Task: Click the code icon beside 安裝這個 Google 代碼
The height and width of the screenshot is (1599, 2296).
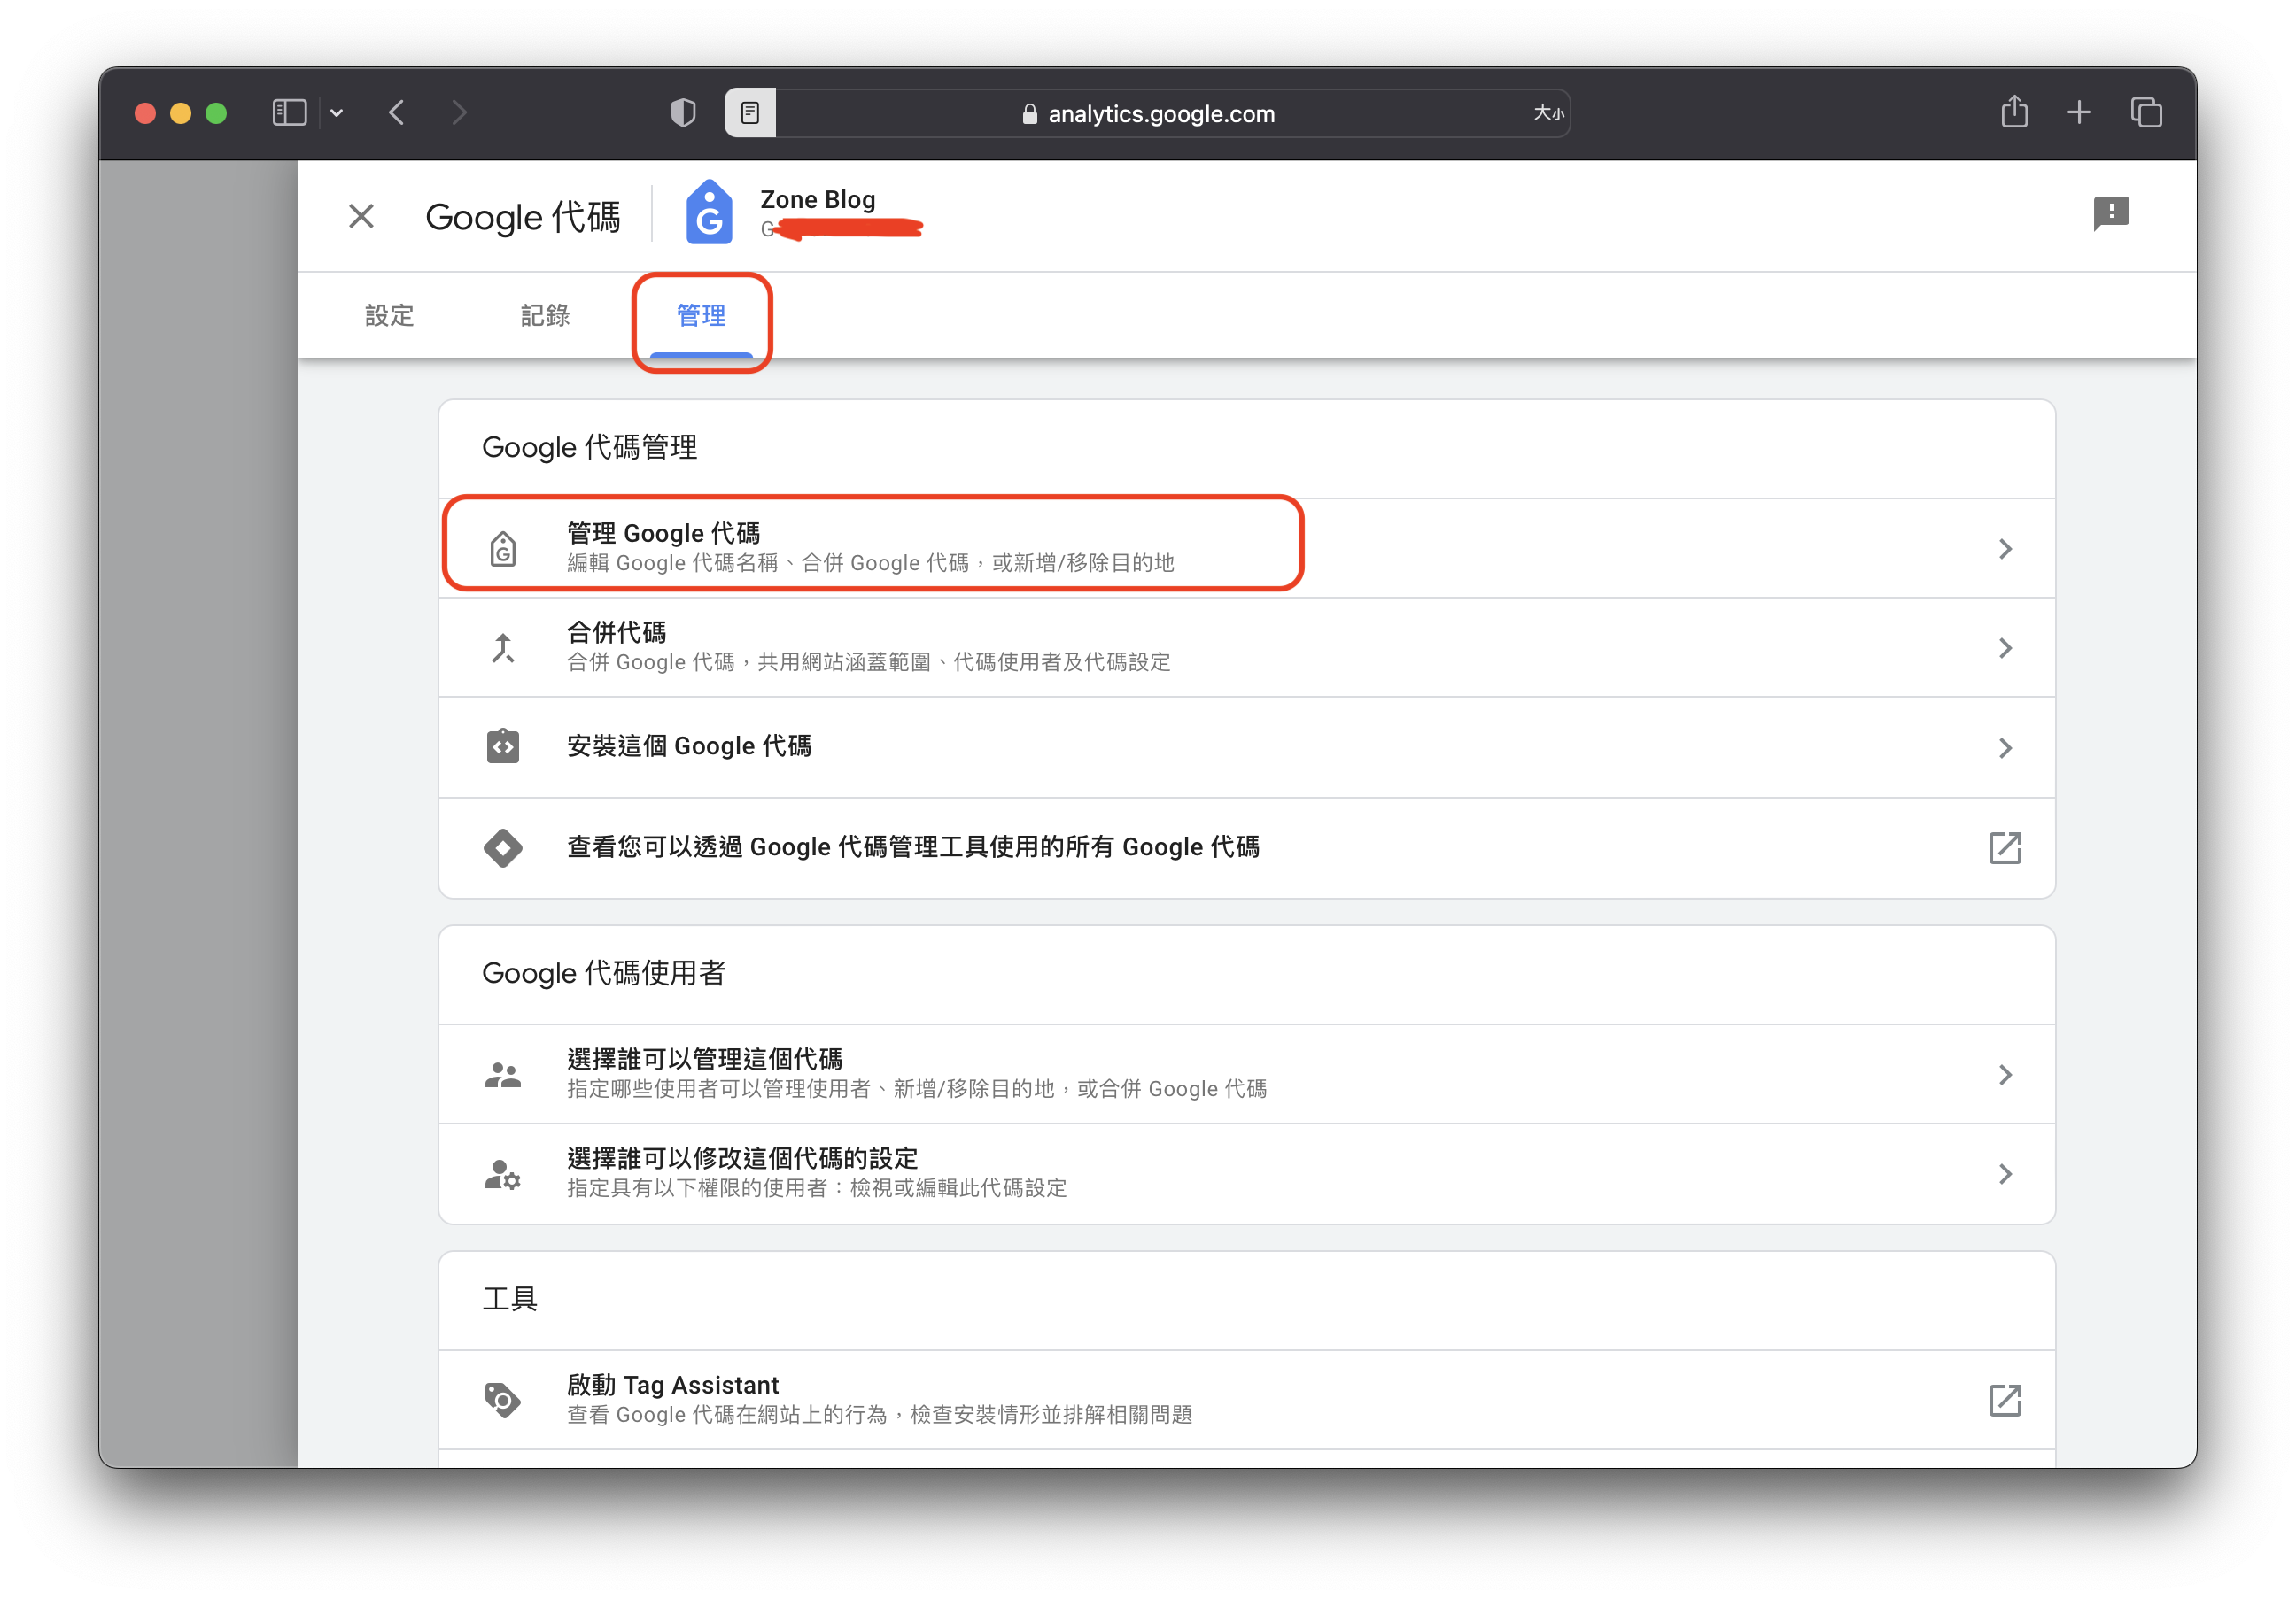Action: pos(503,746)
